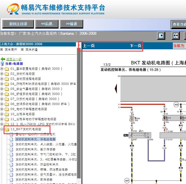Click 返回主目录 button
The width and height of the screenshot is (186, 184).
[18, 24]
